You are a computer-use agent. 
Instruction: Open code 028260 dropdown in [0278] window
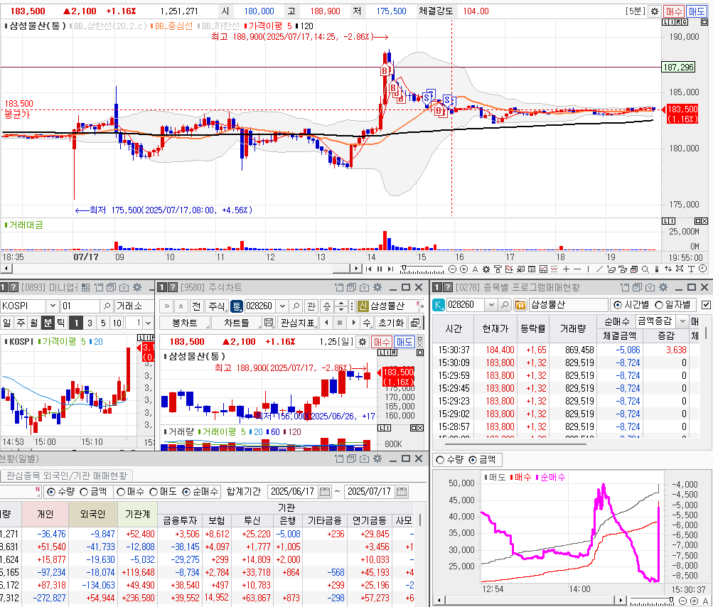coord(491,305)
